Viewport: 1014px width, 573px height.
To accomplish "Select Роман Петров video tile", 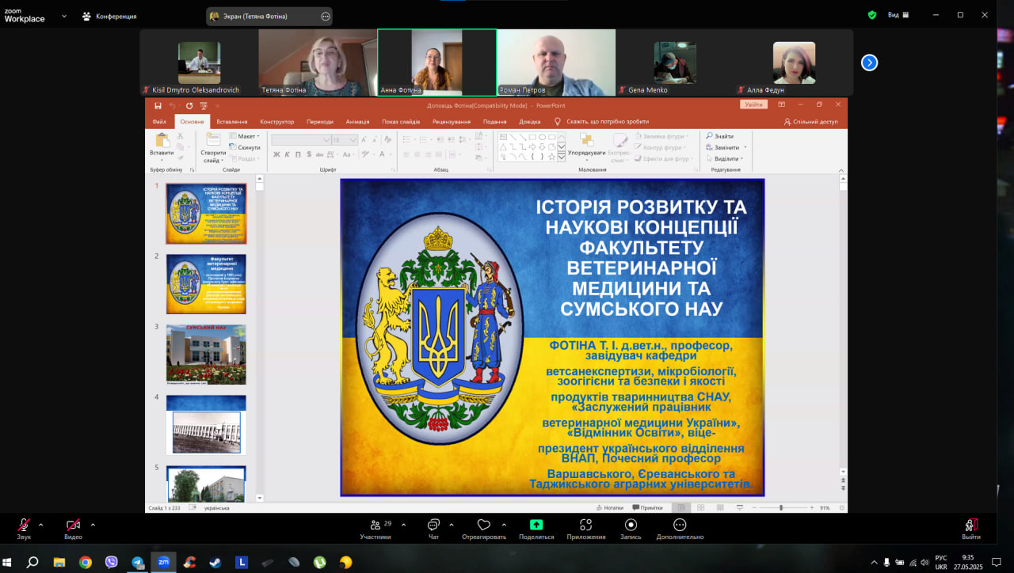I will point(556,63).
